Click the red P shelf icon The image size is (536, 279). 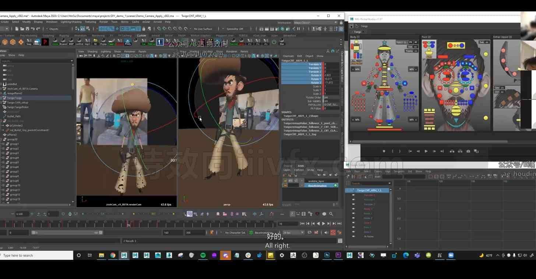tap(45, 42)
